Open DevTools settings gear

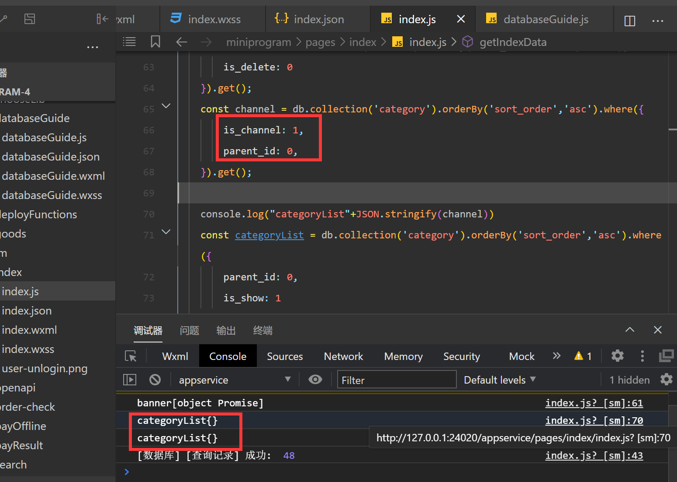tap(617, 356)
